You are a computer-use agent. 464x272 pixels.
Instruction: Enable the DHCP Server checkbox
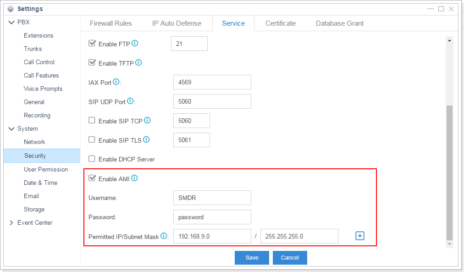(92, 159)
